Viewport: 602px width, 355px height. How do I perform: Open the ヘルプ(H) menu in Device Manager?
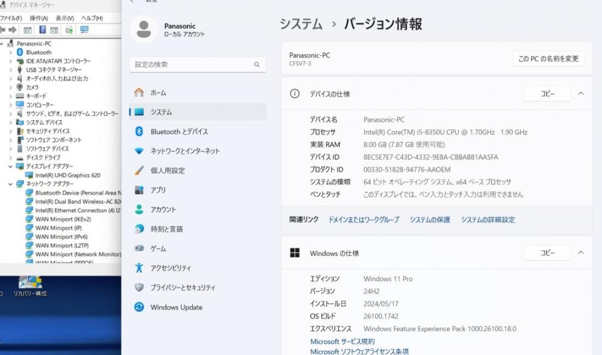tap(92, 18)
